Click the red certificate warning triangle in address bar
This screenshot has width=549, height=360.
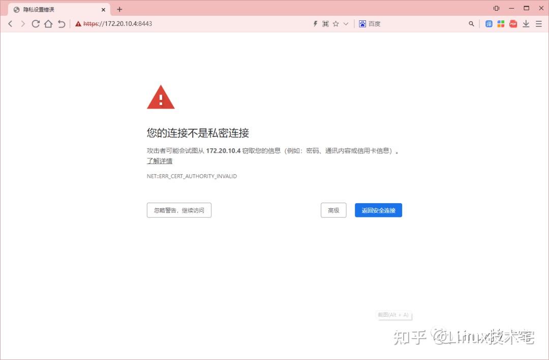[78, 24]
